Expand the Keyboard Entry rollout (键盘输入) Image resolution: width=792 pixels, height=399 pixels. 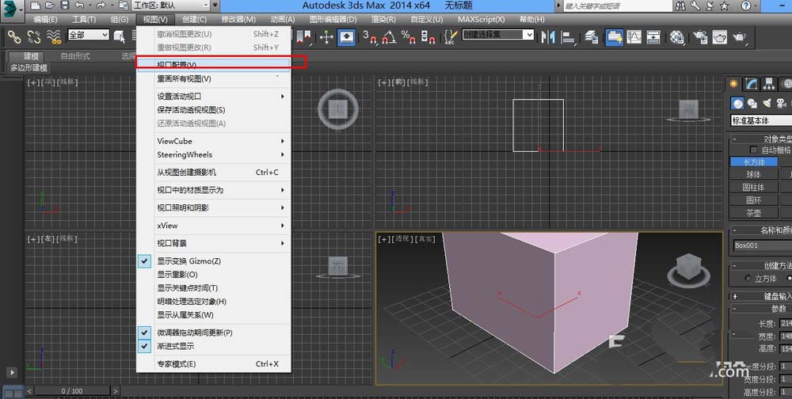tap(761, 296)
